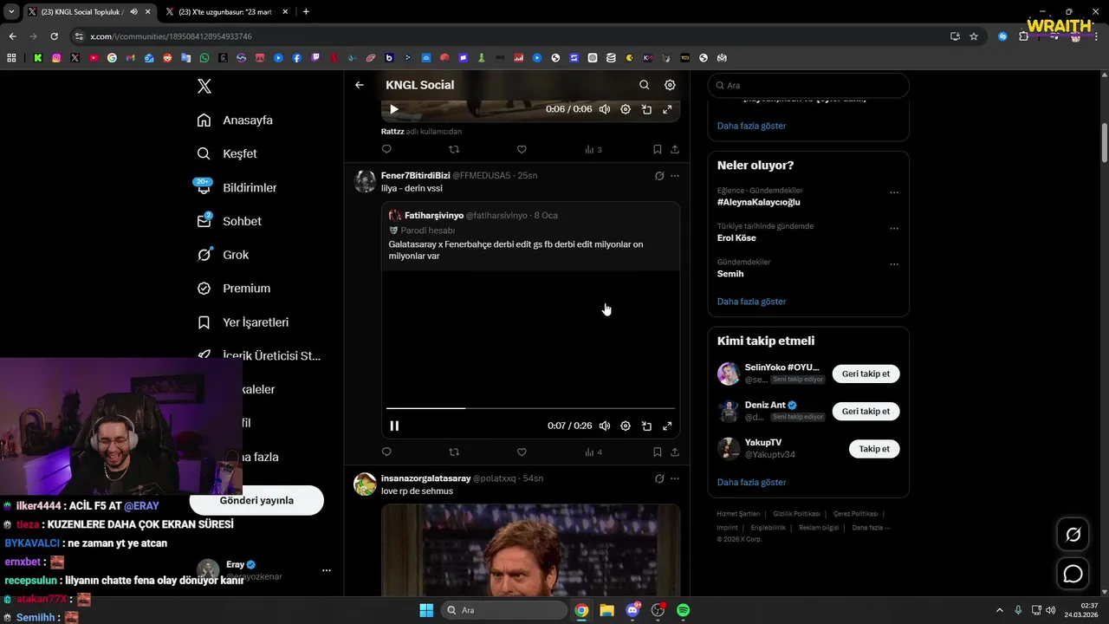Show more trends under Neler oluyor
The height and width of the screenshot is (624, 1109).
[751, 302]
